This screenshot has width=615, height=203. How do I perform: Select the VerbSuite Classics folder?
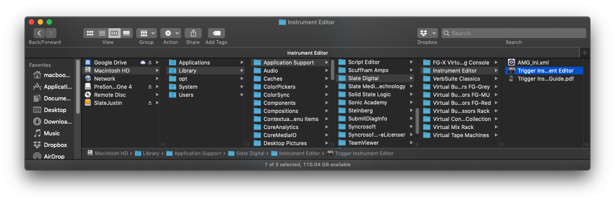tap(460, 79)
